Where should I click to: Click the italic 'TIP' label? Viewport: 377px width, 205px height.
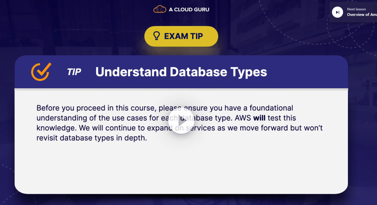[x=74, y=72]
